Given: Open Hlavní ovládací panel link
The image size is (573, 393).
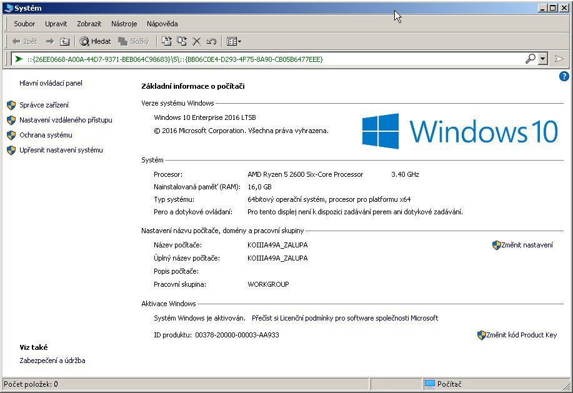Looking at the screenshot, I should 51,83.
